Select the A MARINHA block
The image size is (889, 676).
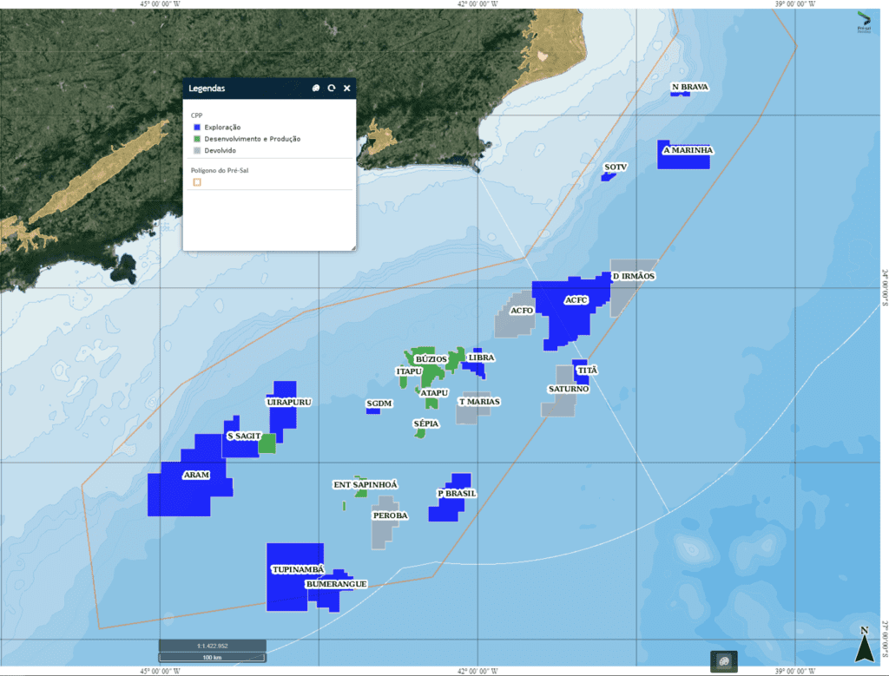pos(688,150)
